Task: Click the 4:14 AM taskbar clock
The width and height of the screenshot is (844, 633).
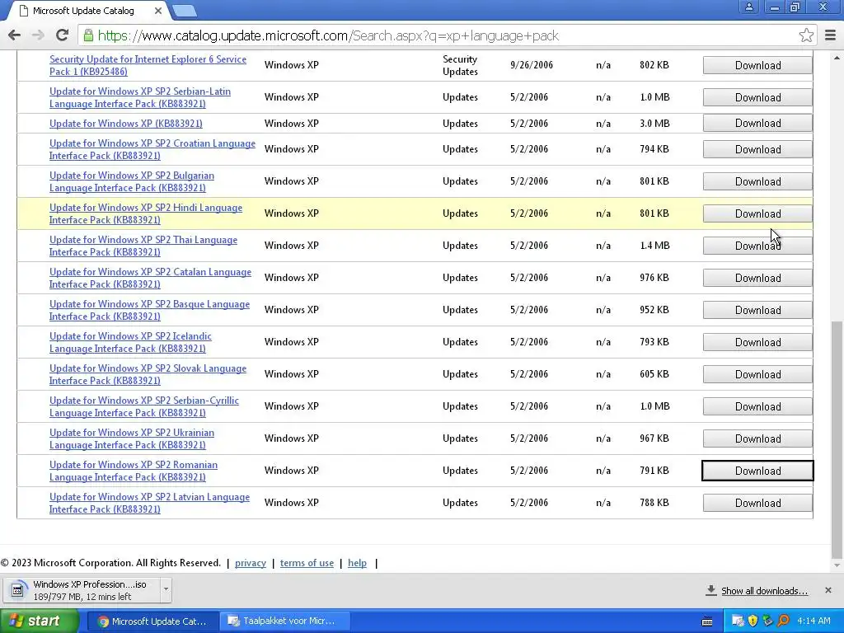Action: [814, 621]
